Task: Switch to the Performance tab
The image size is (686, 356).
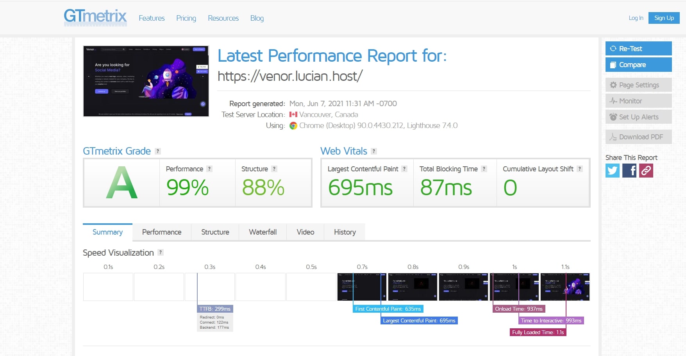Action: point(162,232)
